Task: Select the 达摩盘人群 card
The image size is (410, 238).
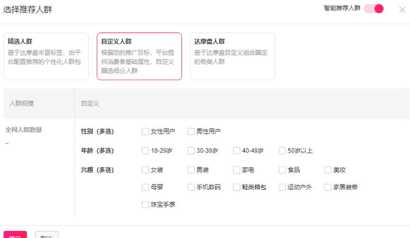Action: point(232,56)
